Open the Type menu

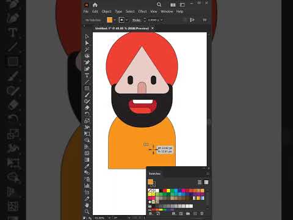point(118,12)
